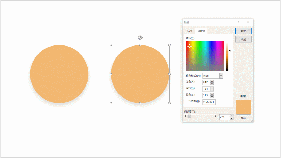Click the crosshair marker in the color spectrum
The width and height of the screenshot is (281, 158).
[189, 46]
